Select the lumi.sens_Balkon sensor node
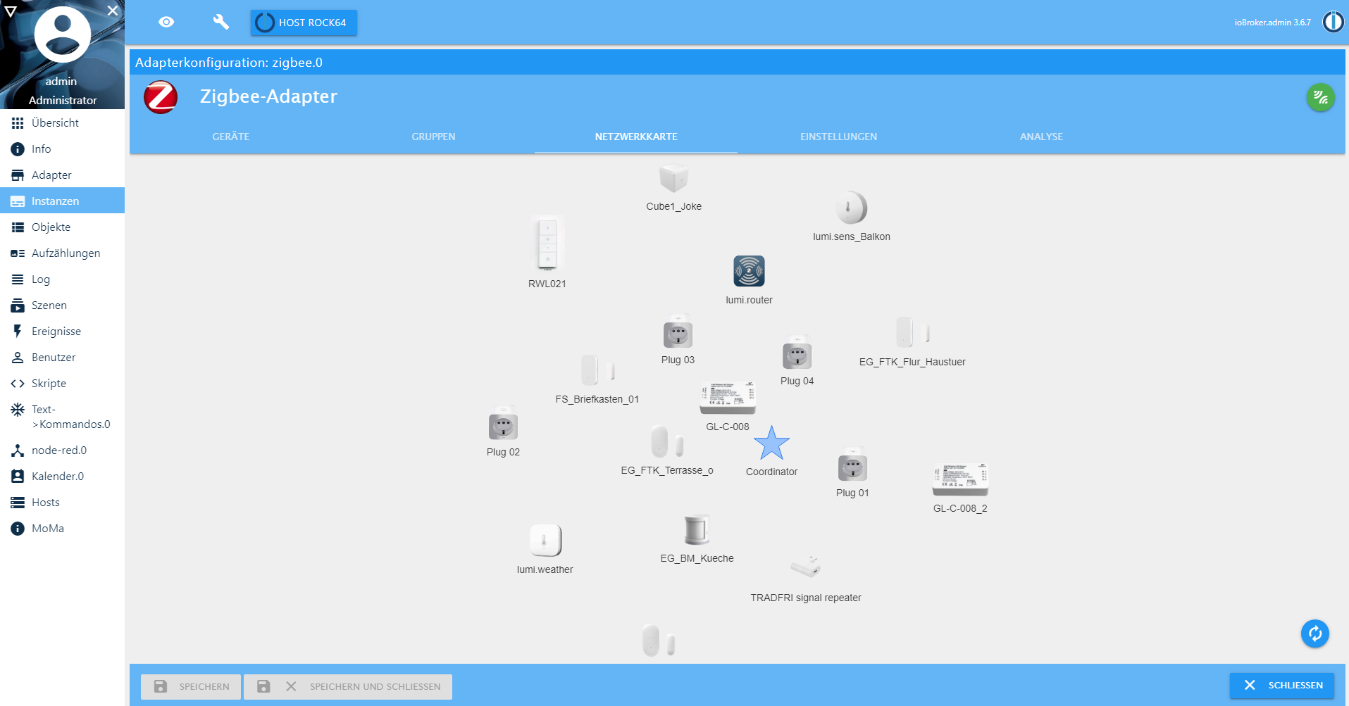Image resolution: width=1349 pixels, height=706 pixels. (x=851, y=208)
